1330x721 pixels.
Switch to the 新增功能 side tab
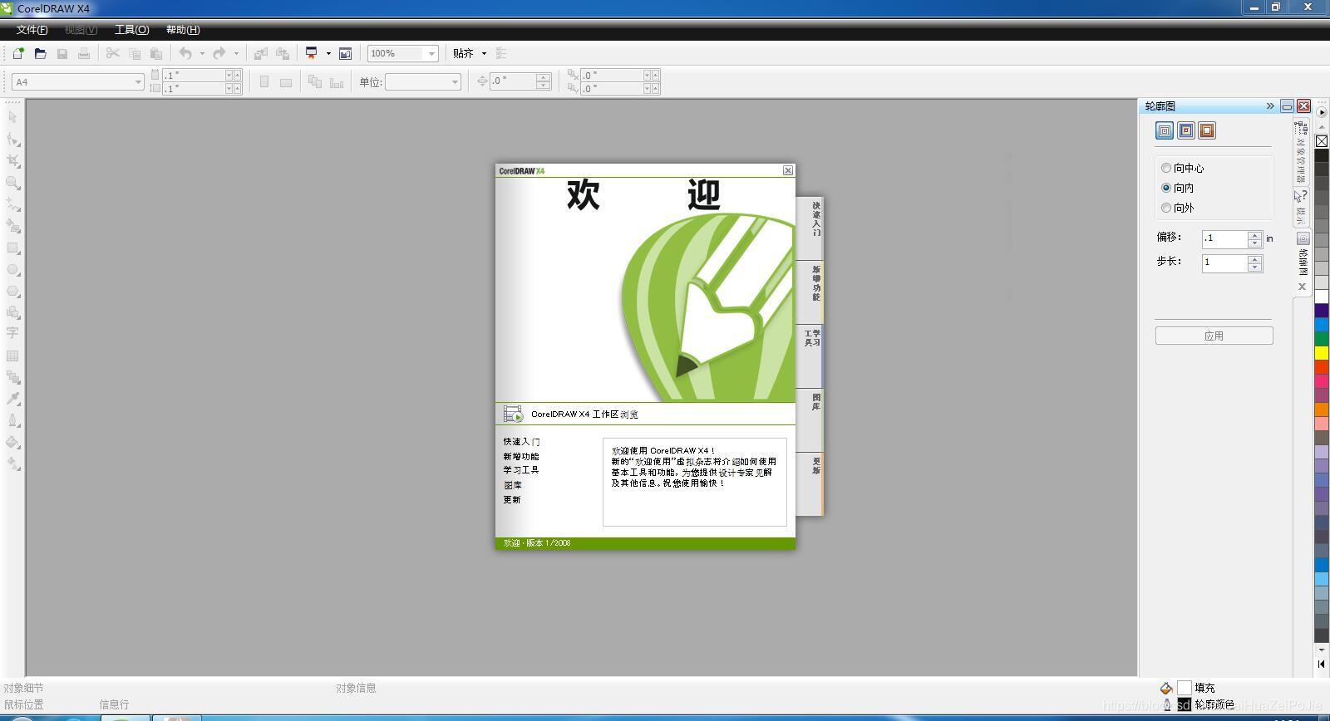(810, 292)
